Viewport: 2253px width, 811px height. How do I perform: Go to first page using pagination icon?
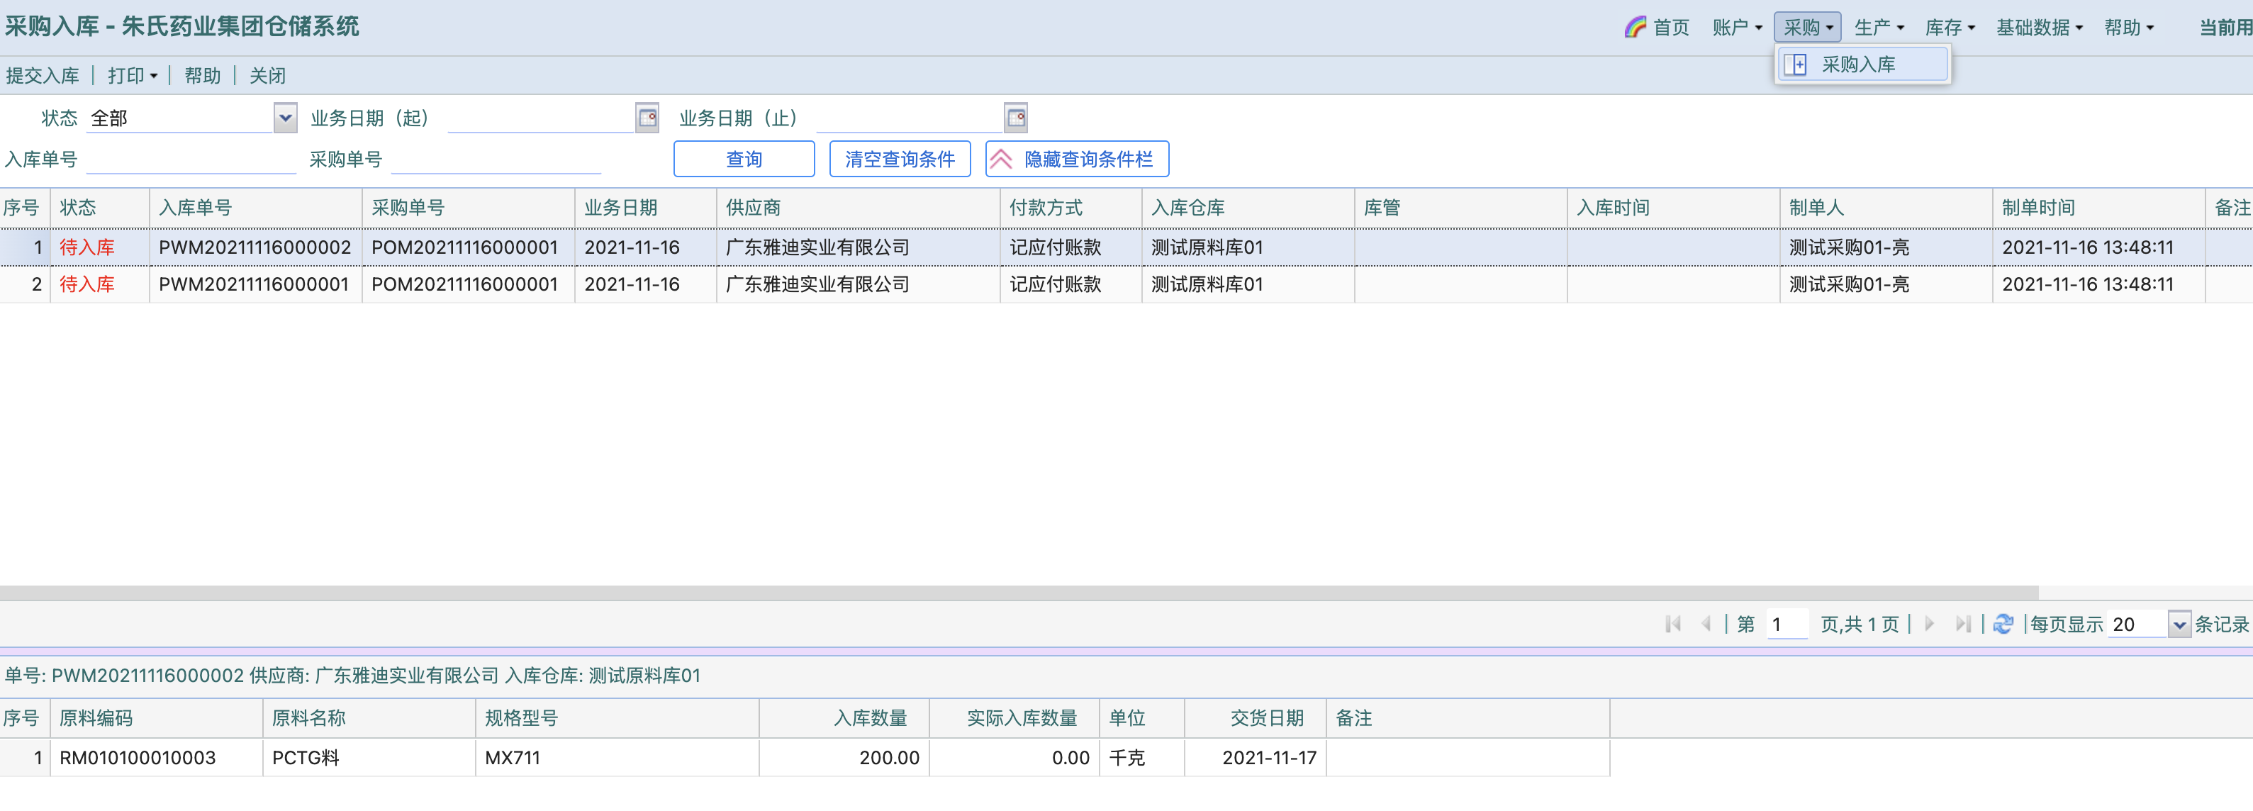pos(1673,624)
